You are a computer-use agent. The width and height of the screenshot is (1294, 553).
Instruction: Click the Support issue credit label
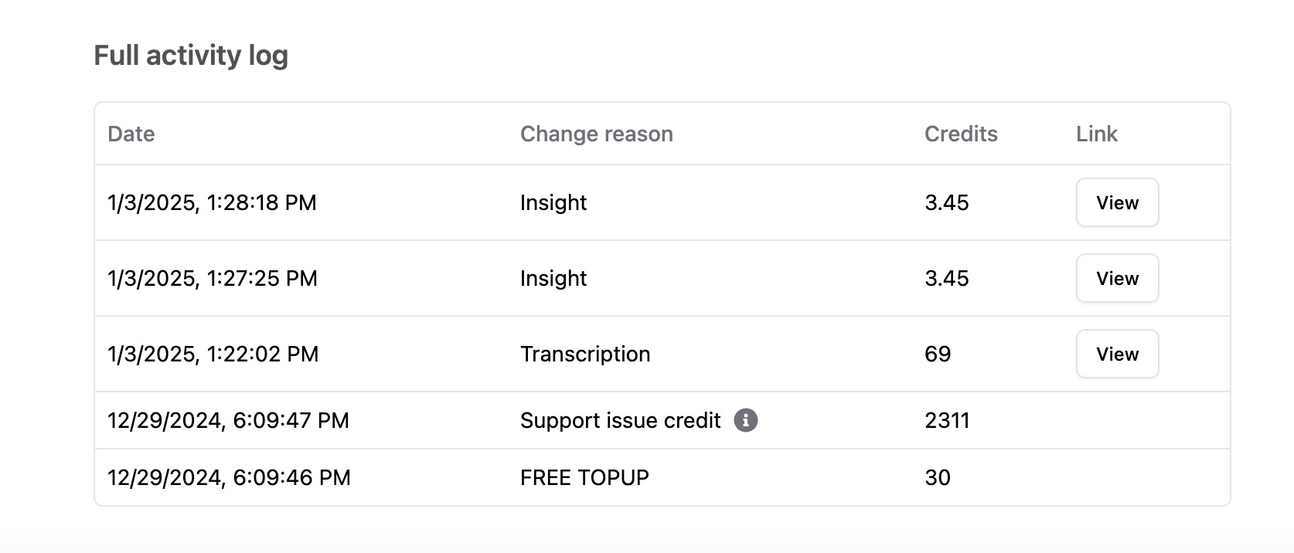(x=620, y=420)
